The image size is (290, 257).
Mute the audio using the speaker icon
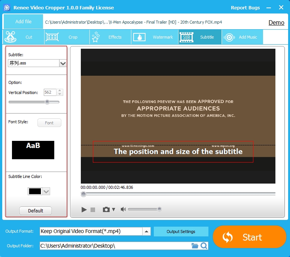pos(123,209)
